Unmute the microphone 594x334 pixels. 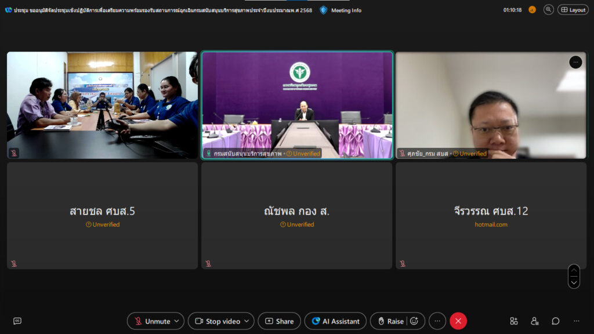152,321
